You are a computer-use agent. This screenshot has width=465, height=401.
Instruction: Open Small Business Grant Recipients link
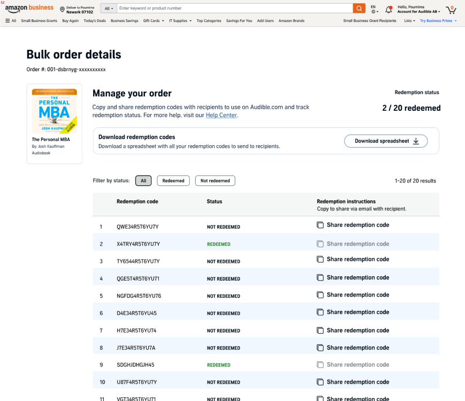coord(370,21)
